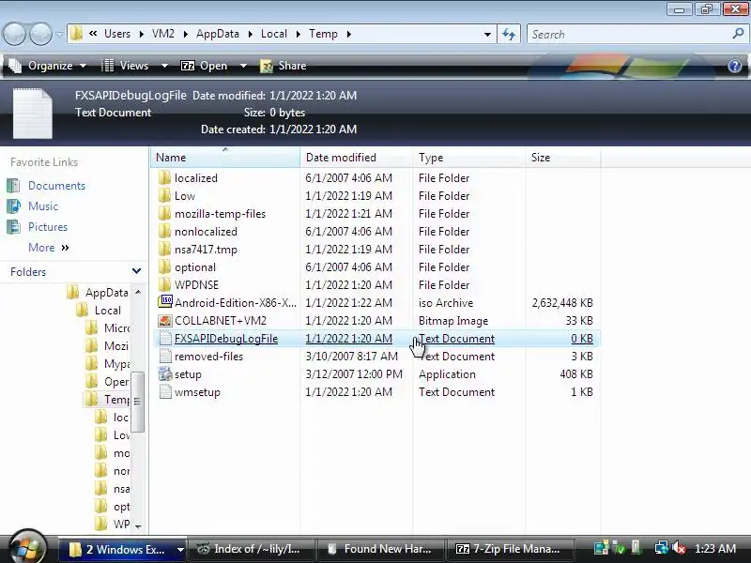Collapse the Folders pane chevron

(x=136, y=271)
